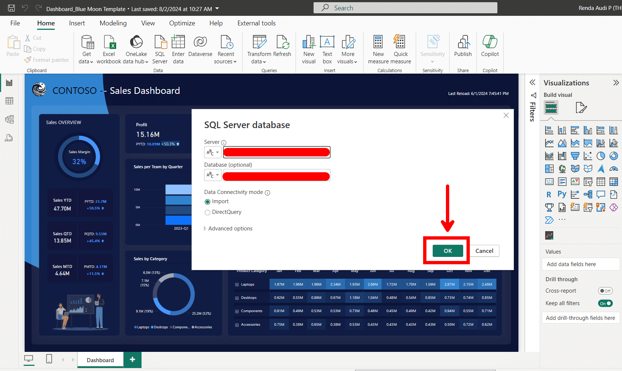622x371 pixels.
Task: Select the gauge visual in Visualizations
Action: pyautogui.click(x=614, y=169)
